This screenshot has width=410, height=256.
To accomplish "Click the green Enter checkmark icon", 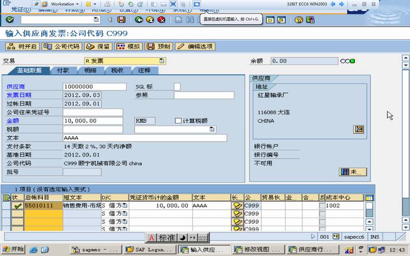I will point(10,20).
